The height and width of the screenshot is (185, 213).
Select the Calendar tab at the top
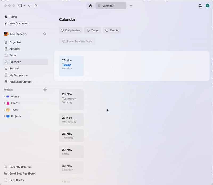click(x=111, y=5)
